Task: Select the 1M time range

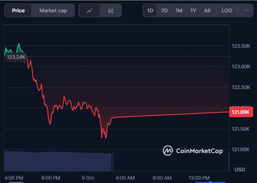Action: point(179,11)
